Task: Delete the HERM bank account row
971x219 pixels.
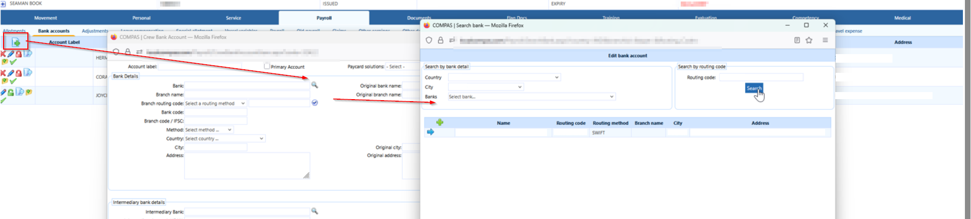Action: point(3,54)
